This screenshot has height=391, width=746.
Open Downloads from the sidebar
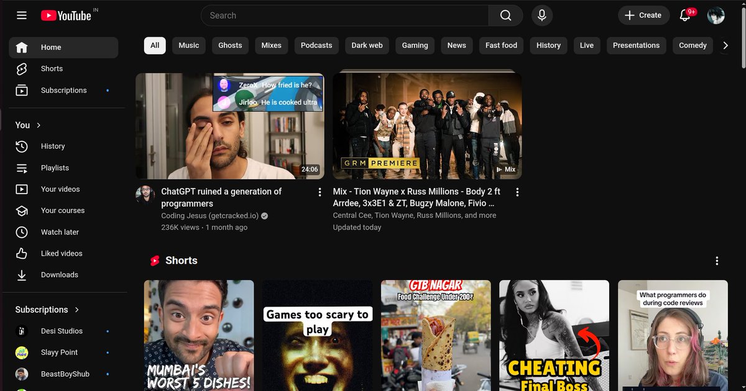point(60,274)
